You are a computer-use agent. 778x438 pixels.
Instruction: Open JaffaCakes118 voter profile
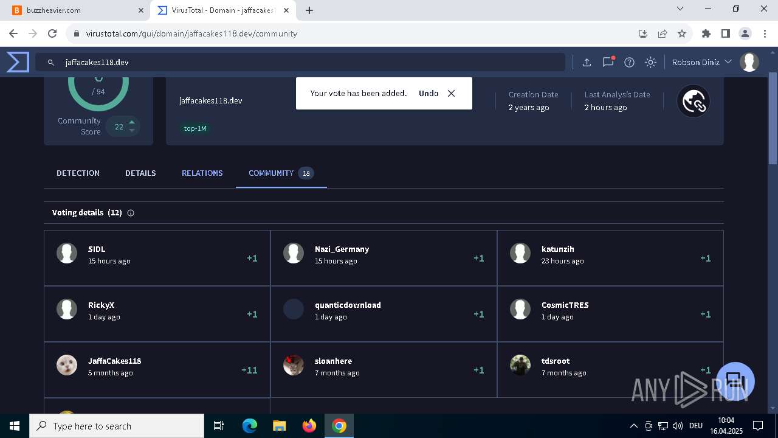114,361
